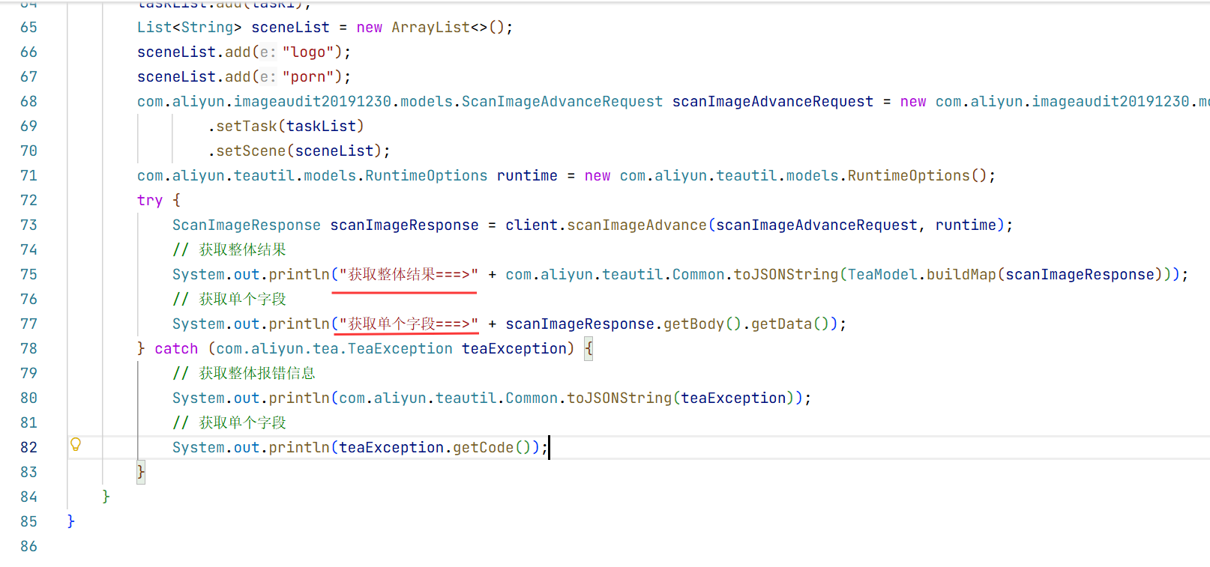Viewport: 1210px width, 567px height.
Task: Click the highlighted closing brace on line 83
Action: tap(141, 473)
